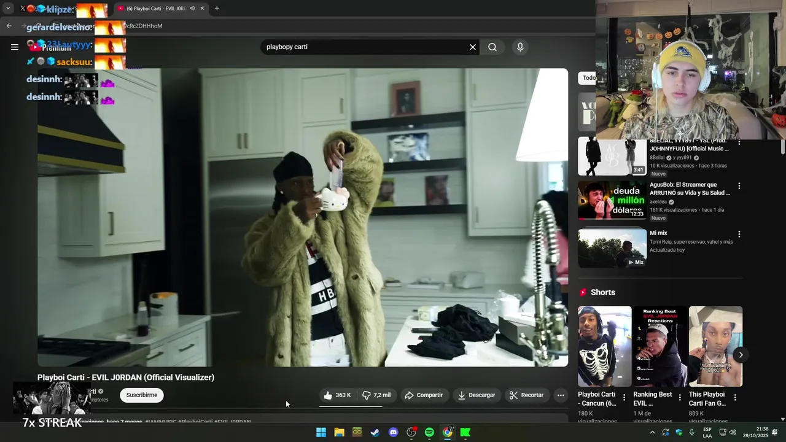Open Discord from the taskbar
The image size is (786, 442).
(x=394, y=432)
